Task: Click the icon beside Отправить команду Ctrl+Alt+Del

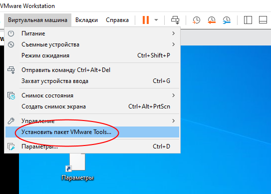Action: click(x=11, y=70)
